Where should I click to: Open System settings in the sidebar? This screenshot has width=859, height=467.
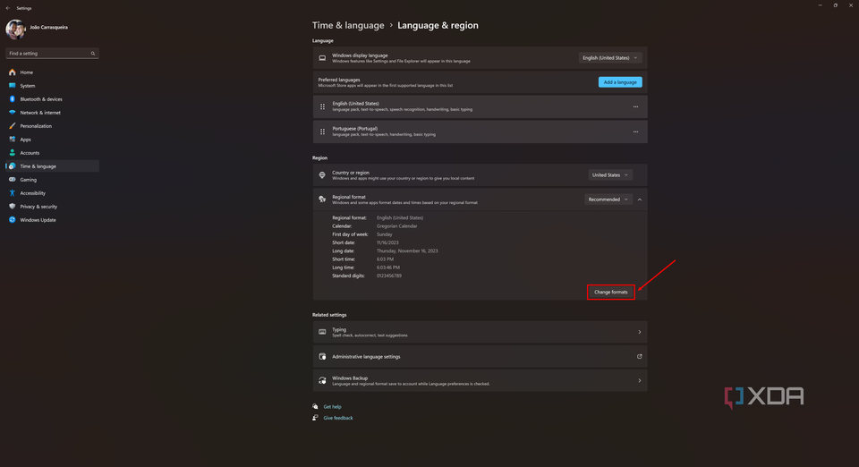coord(52,85)
